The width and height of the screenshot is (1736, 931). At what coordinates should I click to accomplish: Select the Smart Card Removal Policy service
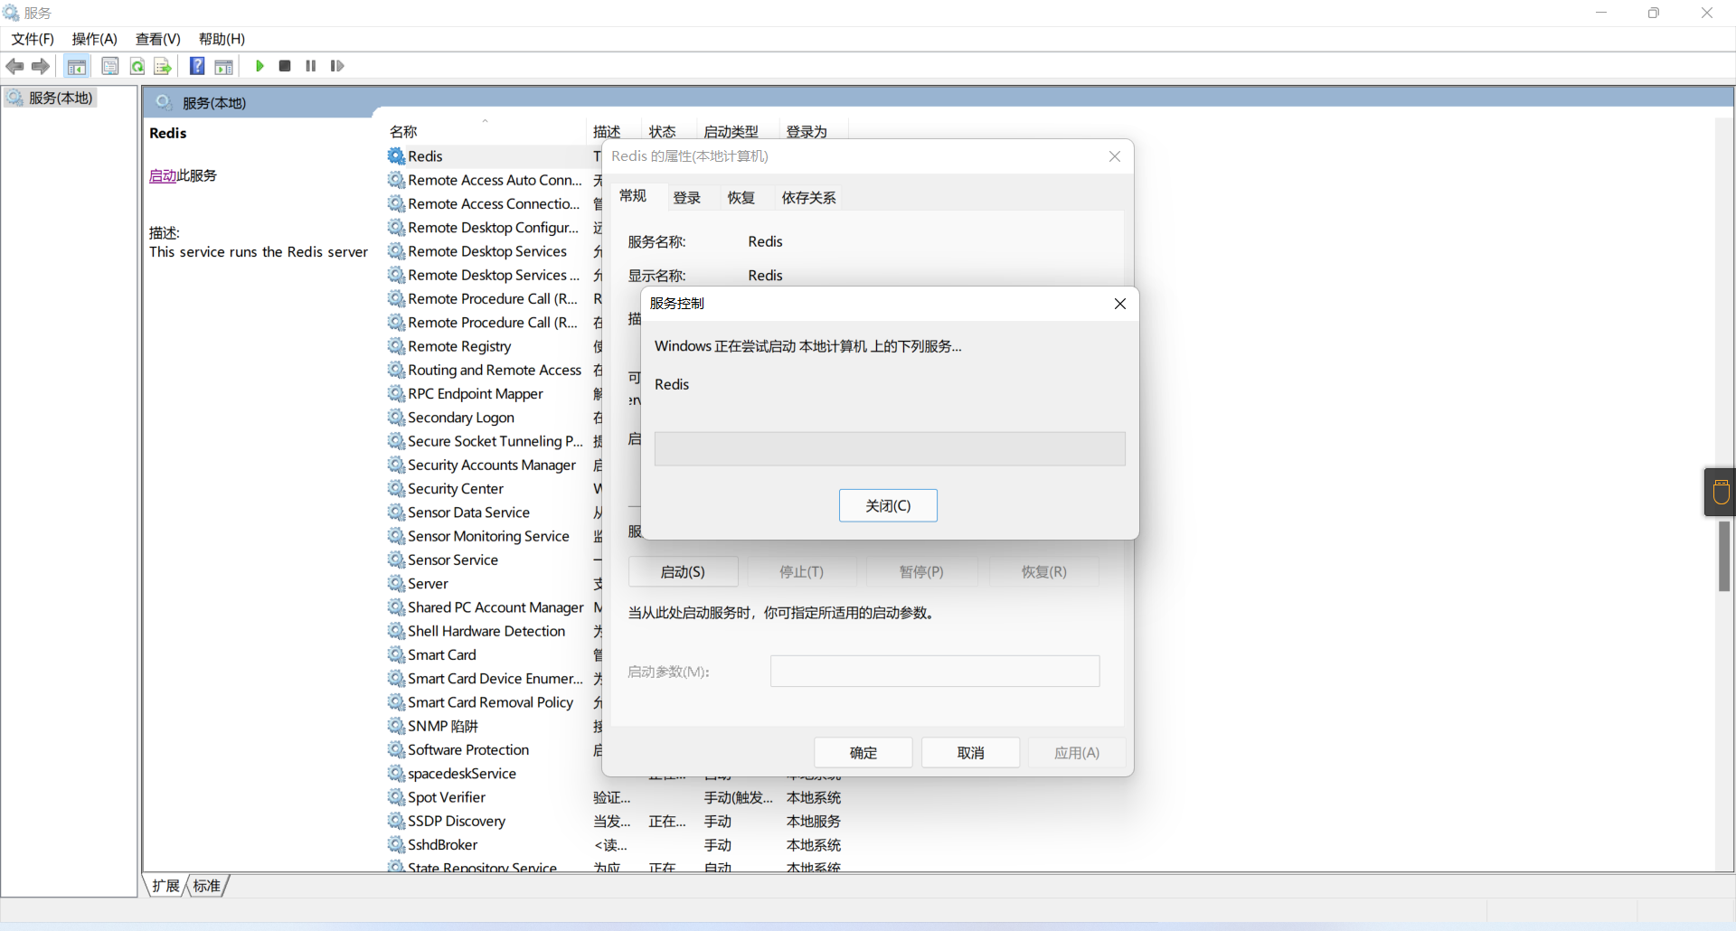(490, 702)
